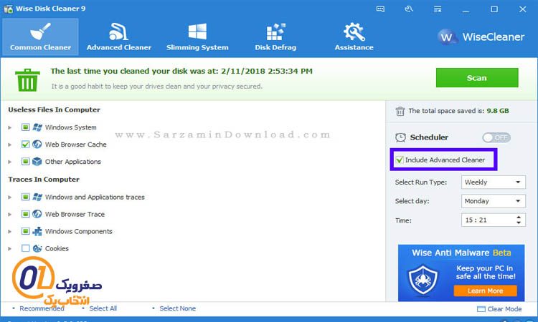
Task: Select the Other Applications label
Action: click(x=73, y=162)
